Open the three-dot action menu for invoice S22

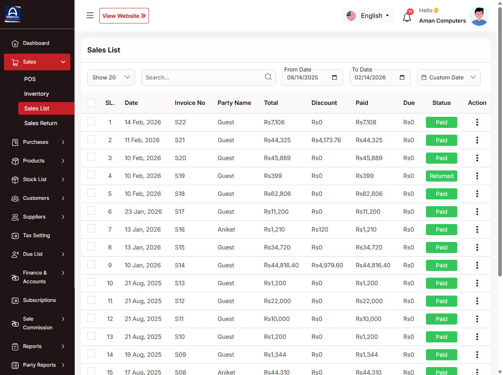point(477,122)
